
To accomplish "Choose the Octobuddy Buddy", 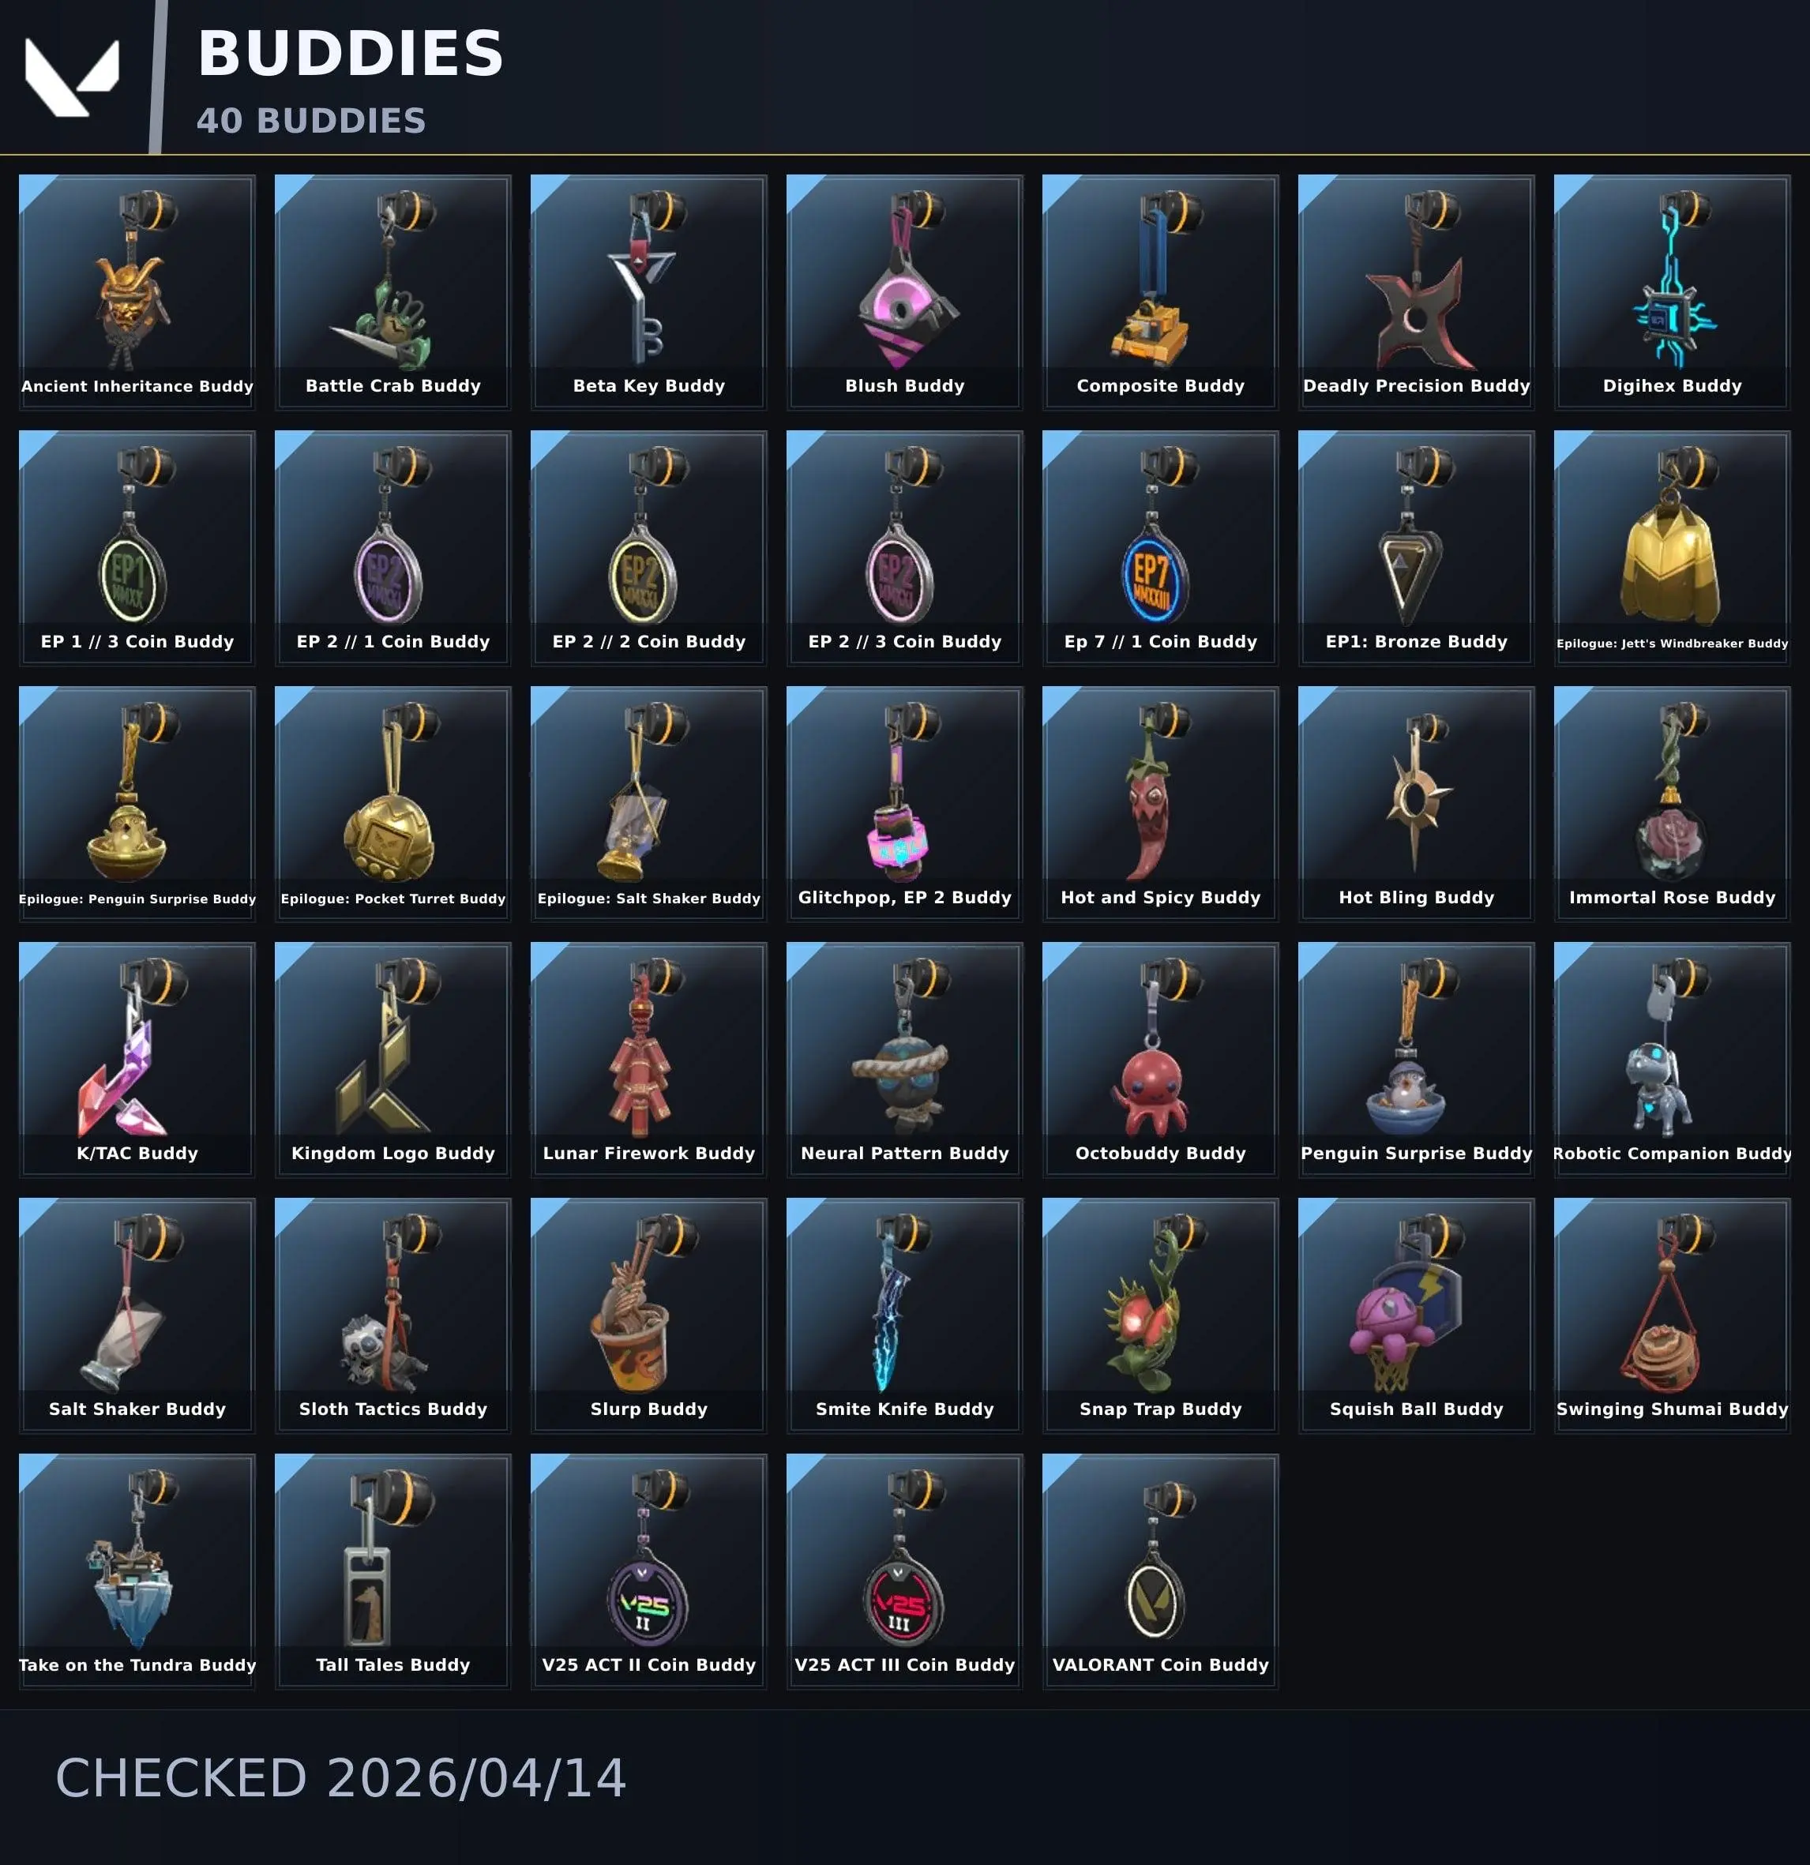I will click(1161, 1060).
